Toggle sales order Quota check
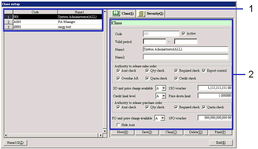258x149 pixels. (x=147, y=78)
